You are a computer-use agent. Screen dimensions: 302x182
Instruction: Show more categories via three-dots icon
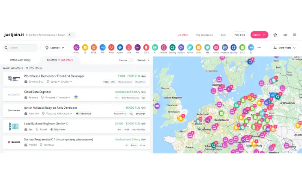click(x=259, y=47)
